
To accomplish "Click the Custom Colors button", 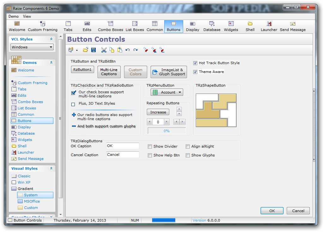I will click(135, 72).
